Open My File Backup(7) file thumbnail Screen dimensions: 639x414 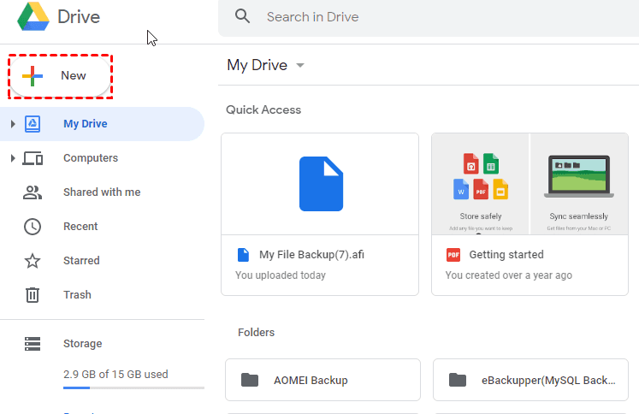(320, 184)
